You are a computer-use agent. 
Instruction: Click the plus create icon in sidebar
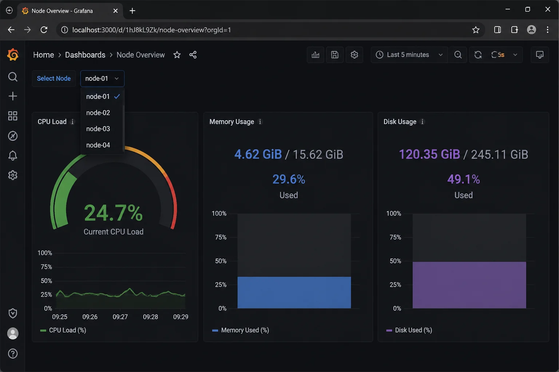click(x=13, y=96)
